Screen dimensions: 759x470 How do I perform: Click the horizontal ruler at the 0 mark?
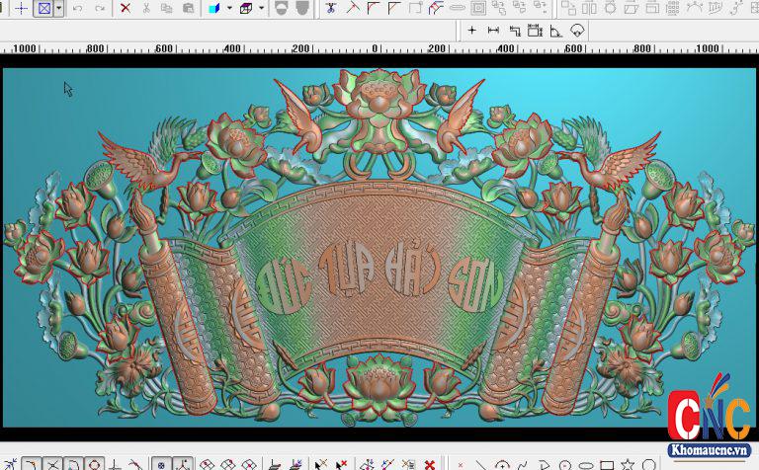click(375, 49)
